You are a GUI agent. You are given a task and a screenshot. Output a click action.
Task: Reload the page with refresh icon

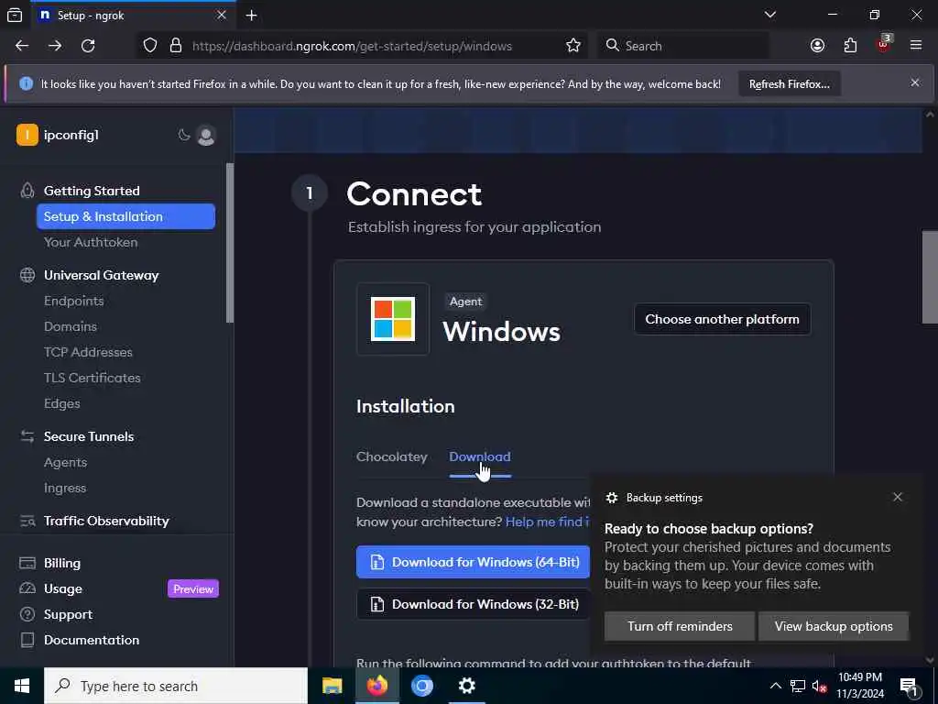point(88,46)
